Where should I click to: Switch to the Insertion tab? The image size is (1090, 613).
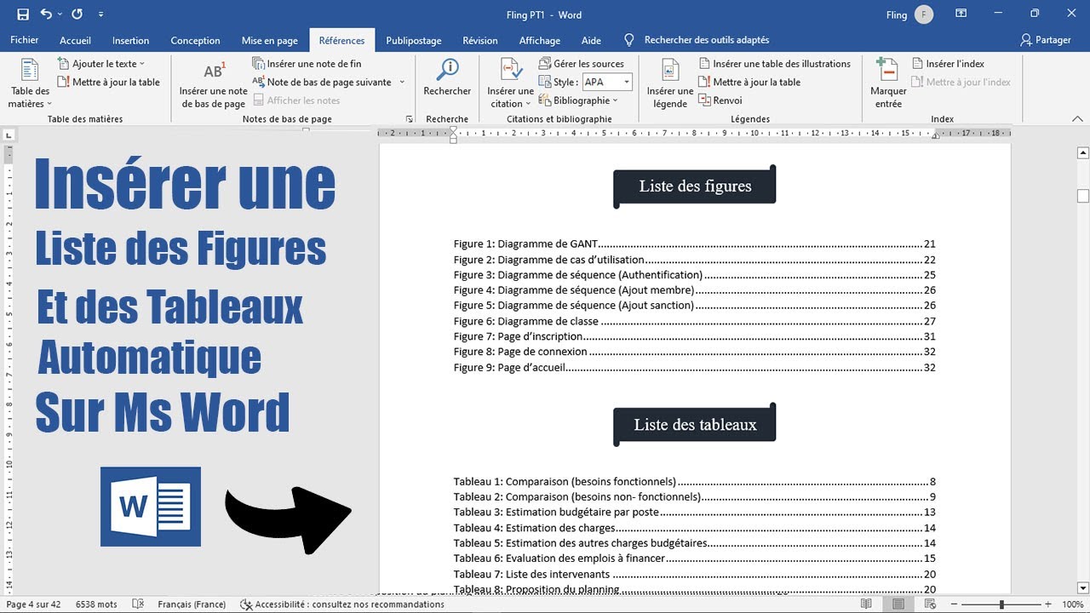coord(130,40)
